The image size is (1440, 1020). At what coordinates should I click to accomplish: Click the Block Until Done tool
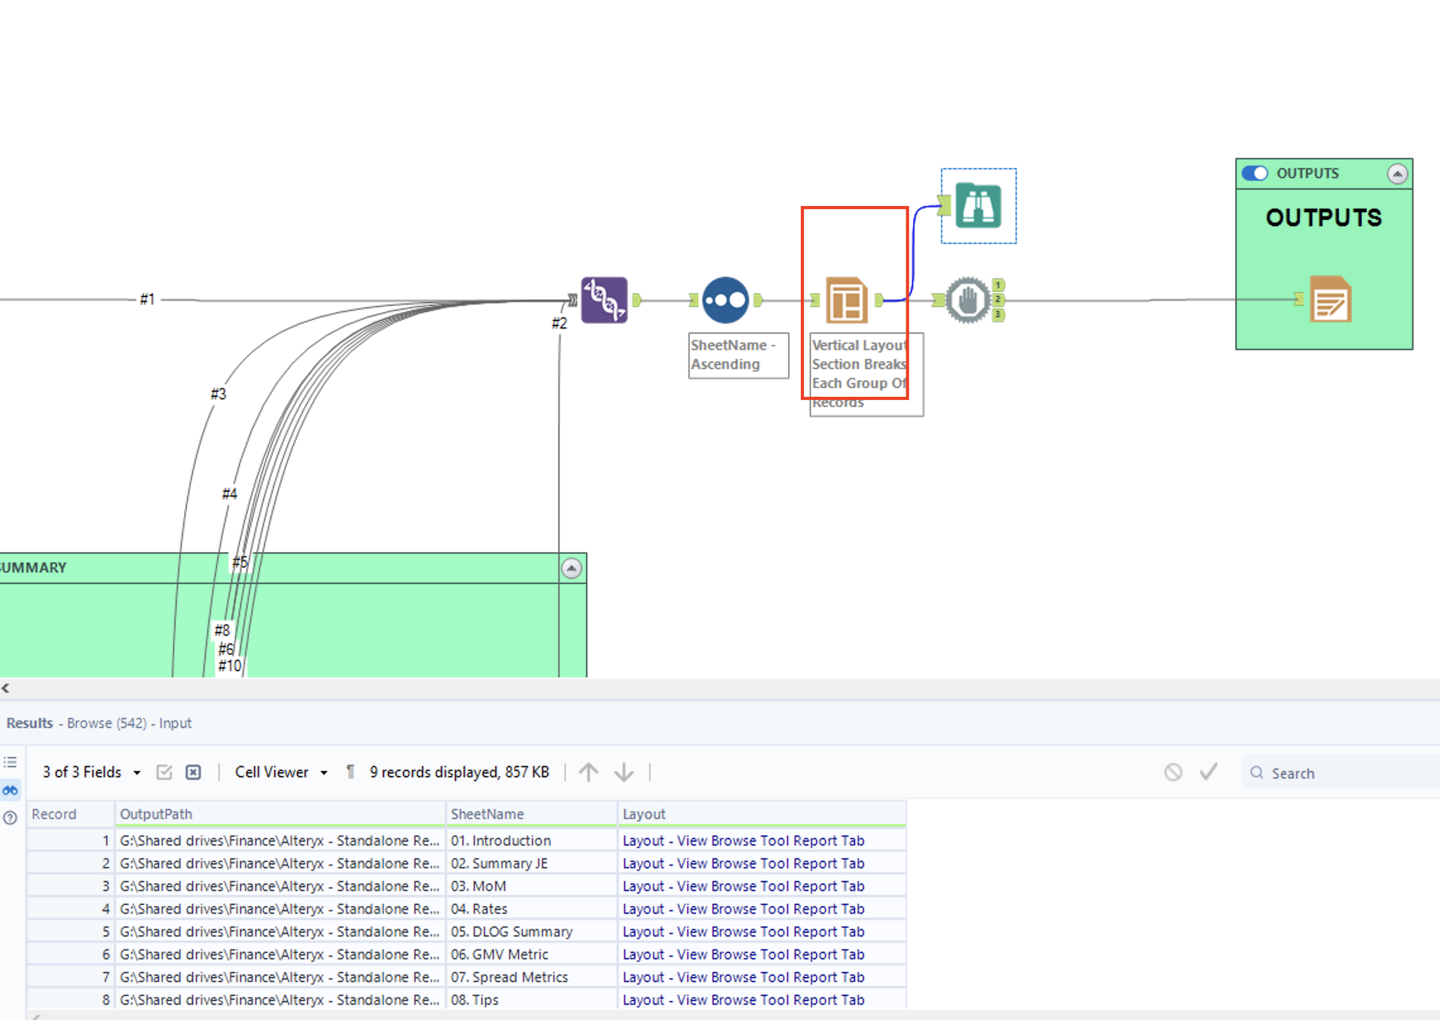tap(967, 300)
